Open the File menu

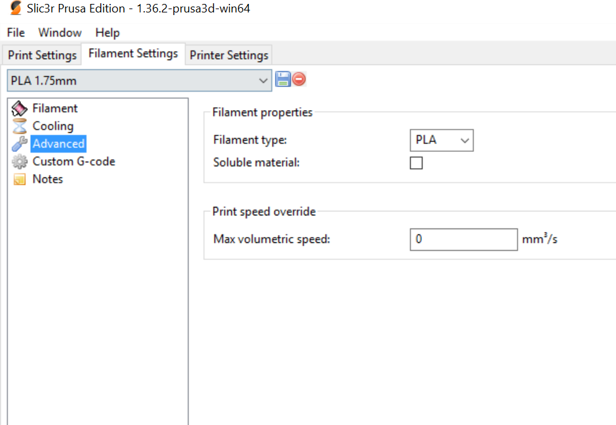coord(16,33)
